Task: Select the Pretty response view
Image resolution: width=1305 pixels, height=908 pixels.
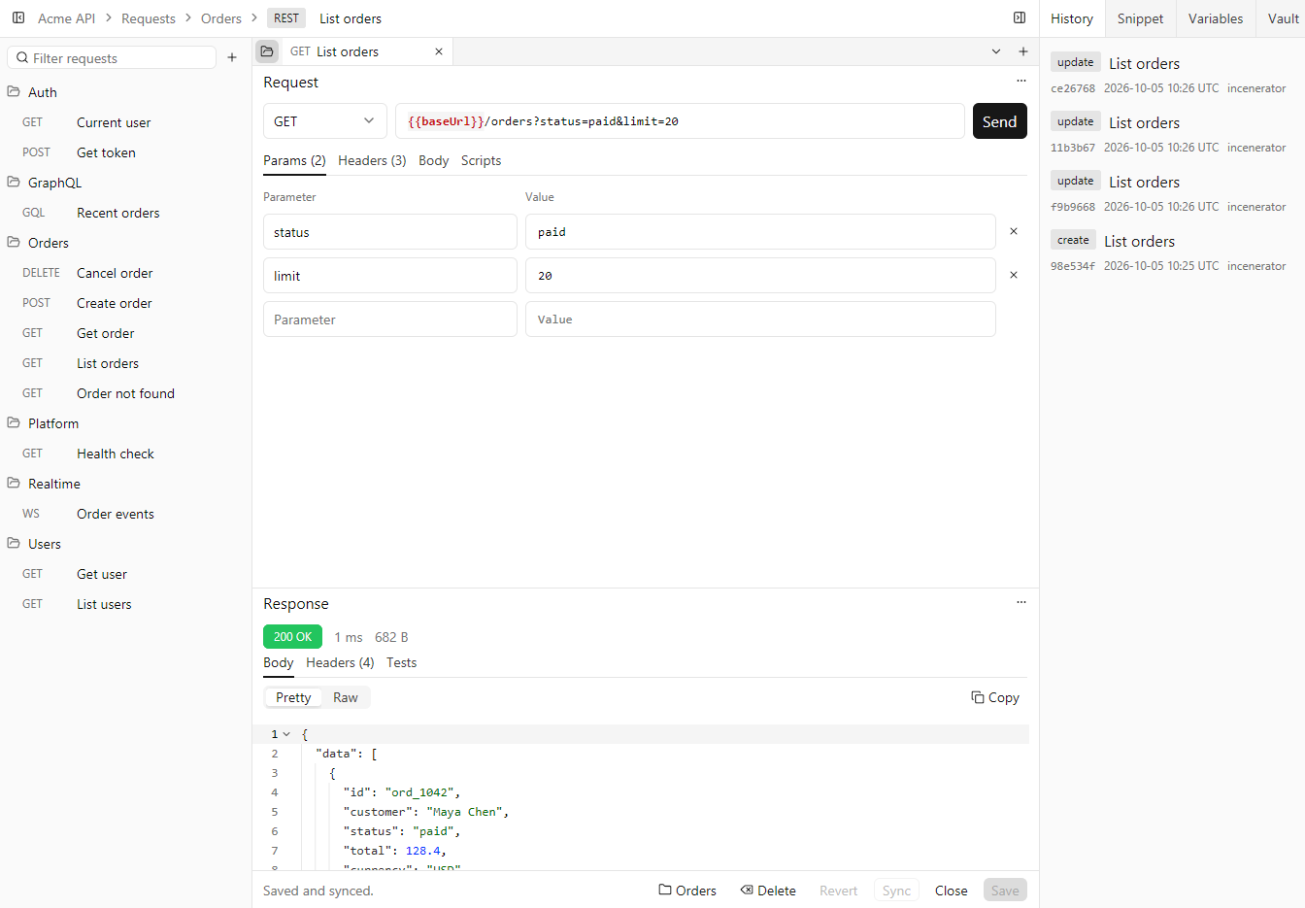Action: (293, 697)
